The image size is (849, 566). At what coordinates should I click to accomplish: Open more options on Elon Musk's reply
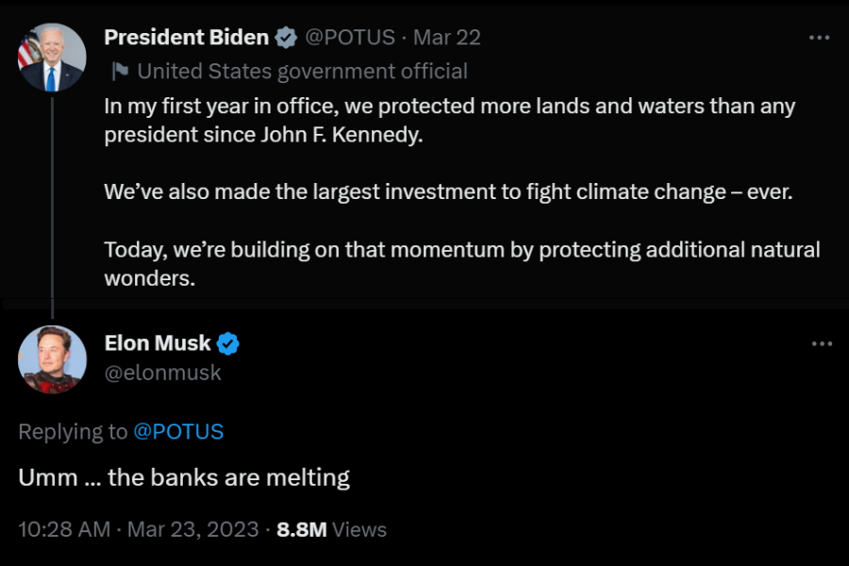point(822,344)
